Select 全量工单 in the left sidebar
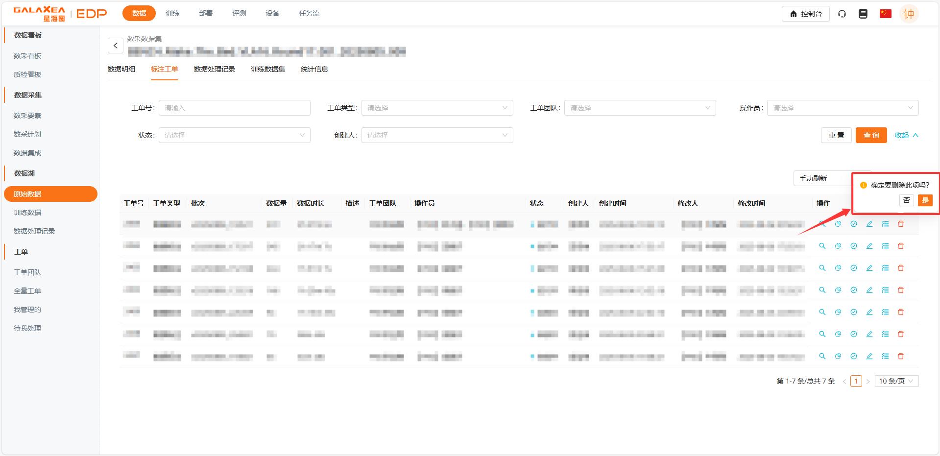 (27, 291)
